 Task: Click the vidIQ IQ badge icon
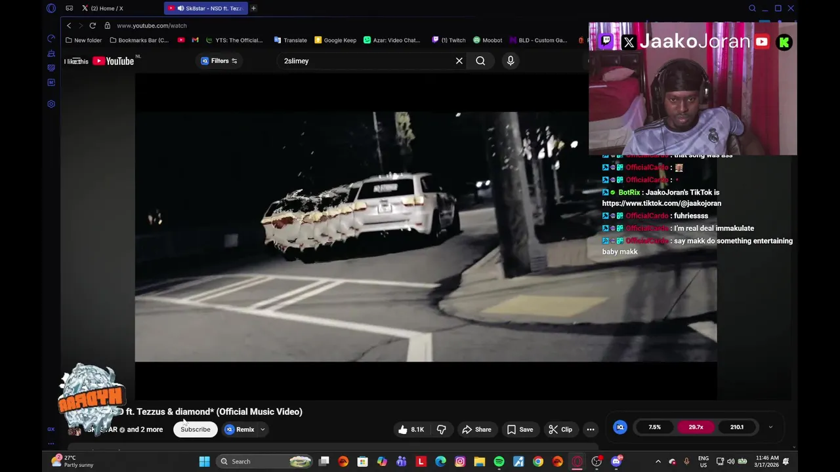620,427
